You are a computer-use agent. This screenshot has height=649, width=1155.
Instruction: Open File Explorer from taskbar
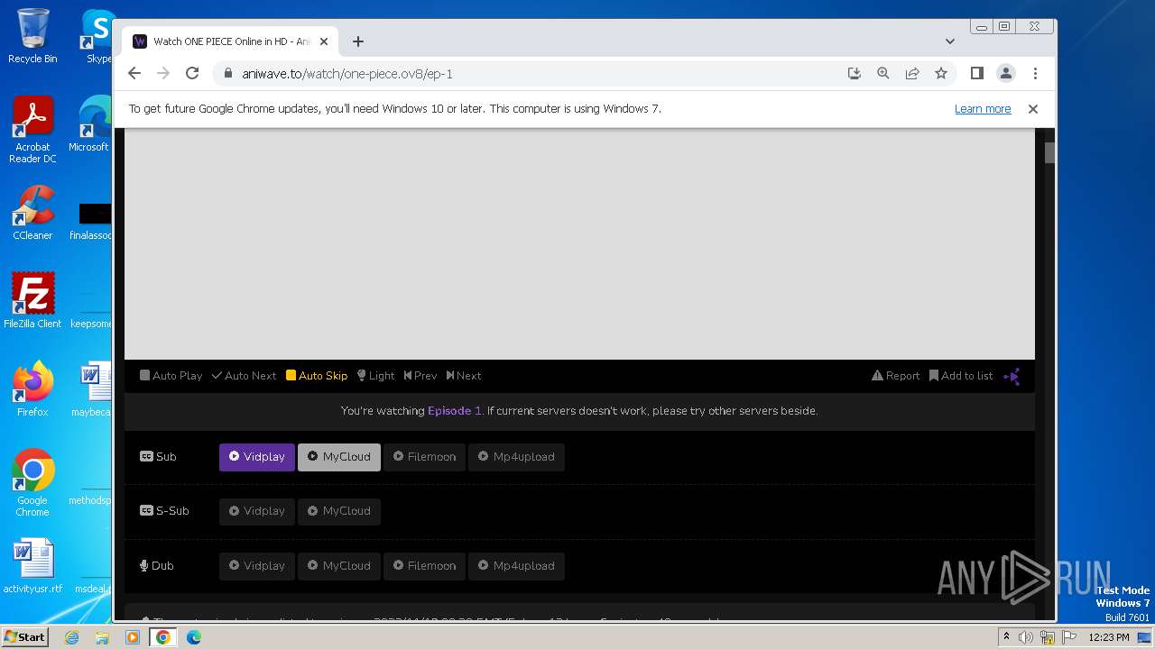(102, 637)
